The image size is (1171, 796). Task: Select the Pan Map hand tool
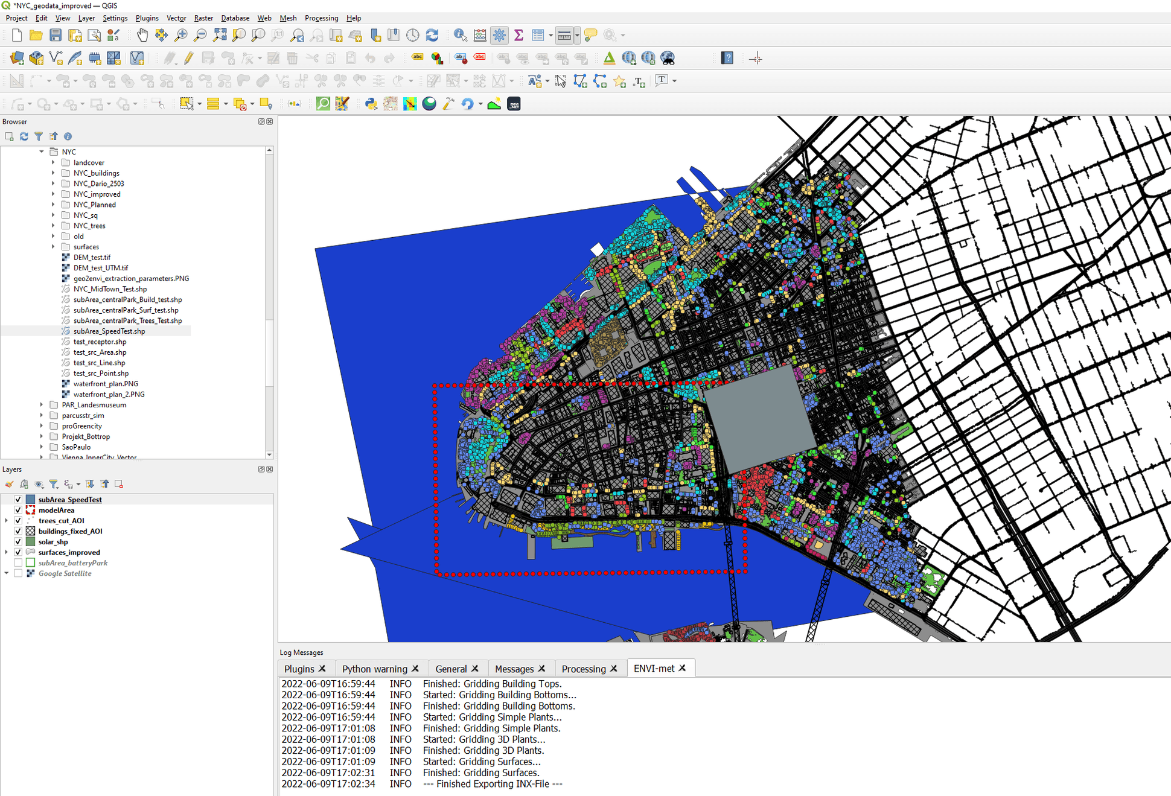[x=142, y=35]
